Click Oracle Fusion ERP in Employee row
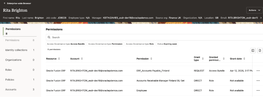The height and width of the screenshot is (97, 263). [56, 91]
